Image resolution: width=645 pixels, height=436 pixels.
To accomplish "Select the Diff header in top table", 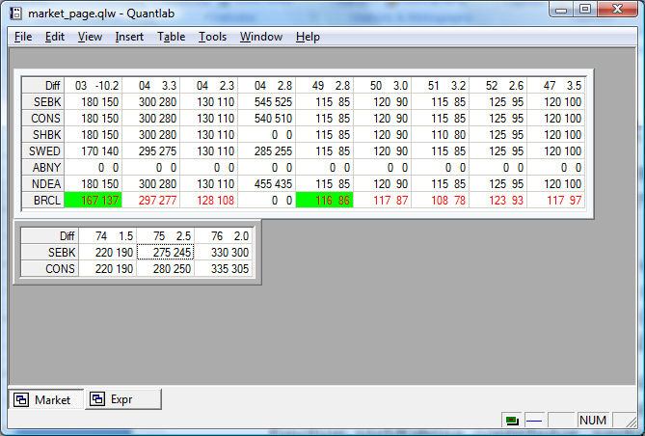I will tap(42, 85).
